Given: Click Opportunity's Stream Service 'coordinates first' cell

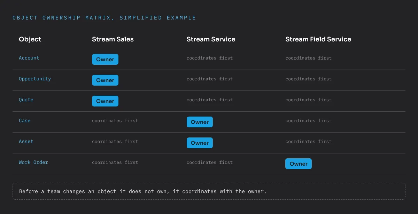Looking at the screenshot, I should 210,79.
